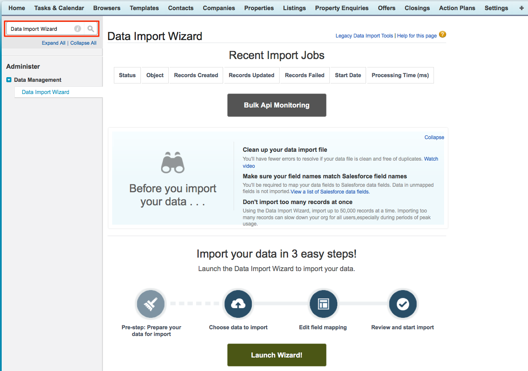Click the Launch Wizard! button
528x371 pixels.
coord(277,355)
